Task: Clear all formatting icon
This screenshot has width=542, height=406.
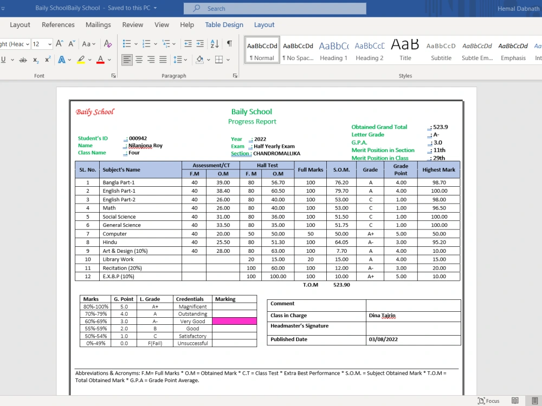Action: click(x=107, y=43)
